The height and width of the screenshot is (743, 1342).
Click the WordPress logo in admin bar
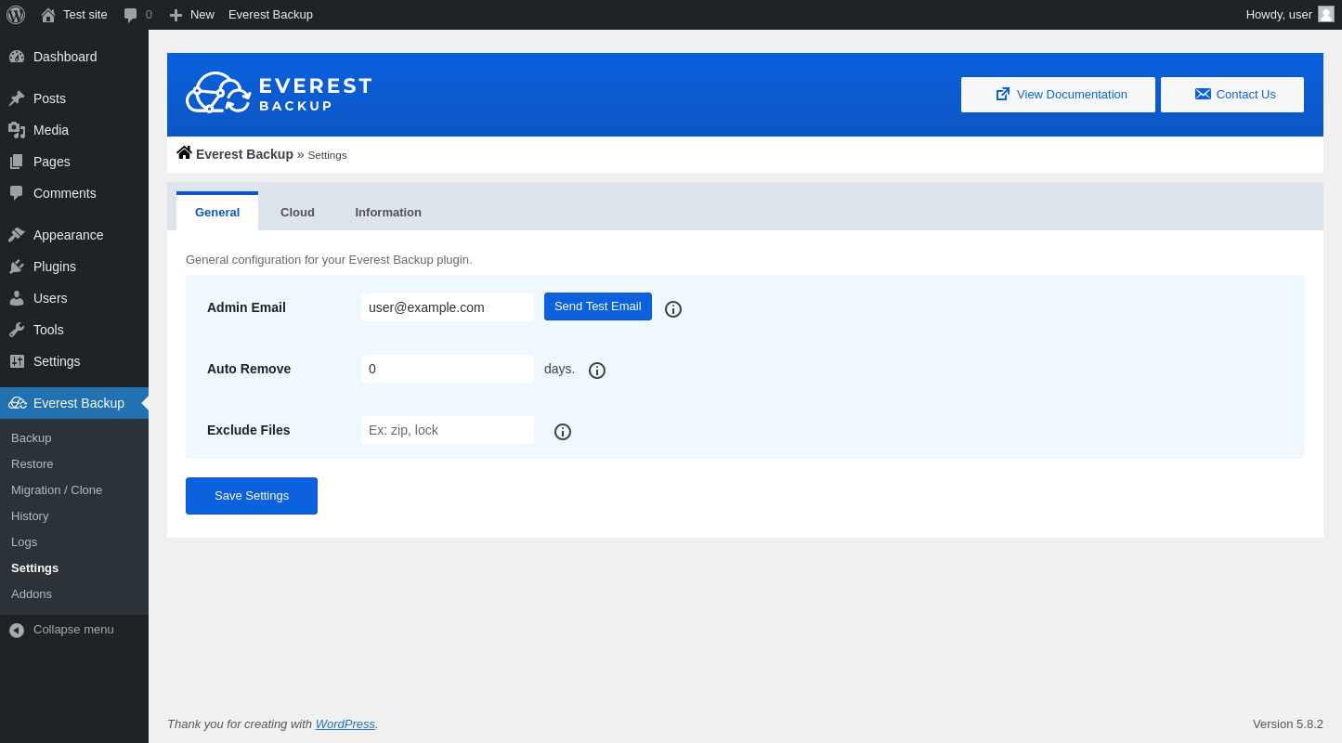point(16,15)
